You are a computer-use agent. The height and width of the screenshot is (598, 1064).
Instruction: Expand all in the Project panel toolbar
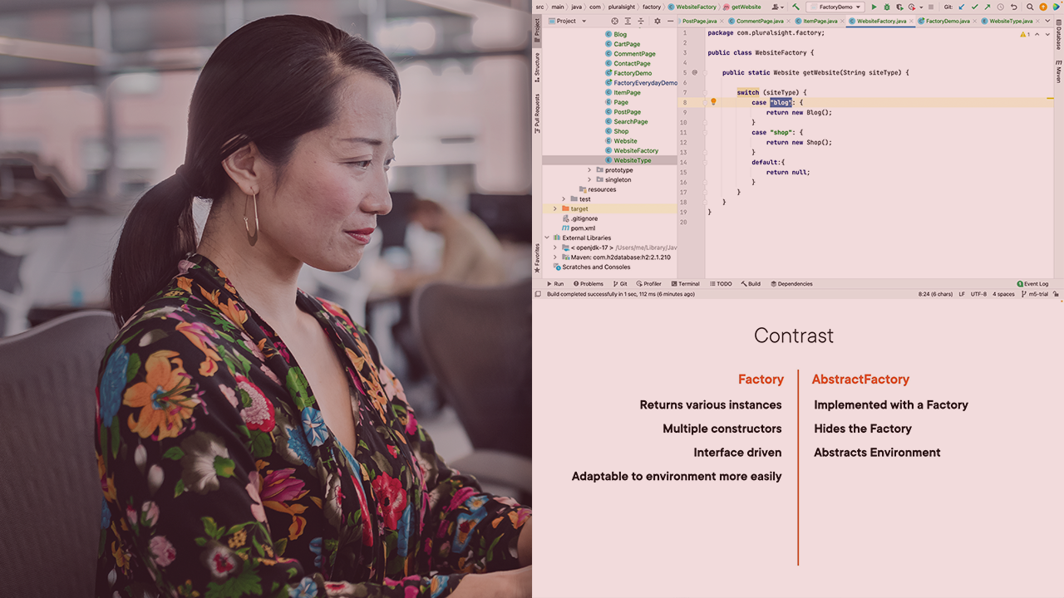point(628,21)
